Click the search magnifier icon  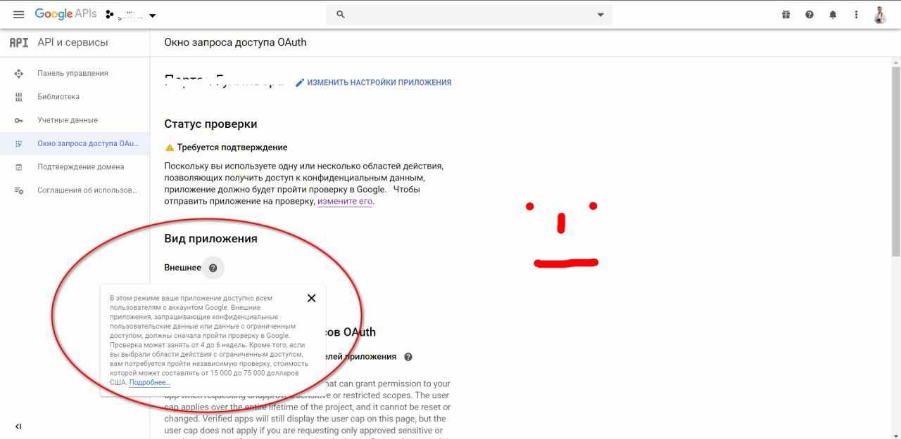341,14
